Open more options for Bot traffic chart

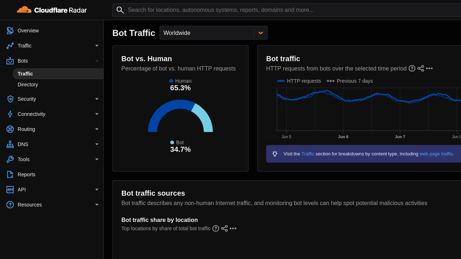pyautogui.click(x=429, y=68)
